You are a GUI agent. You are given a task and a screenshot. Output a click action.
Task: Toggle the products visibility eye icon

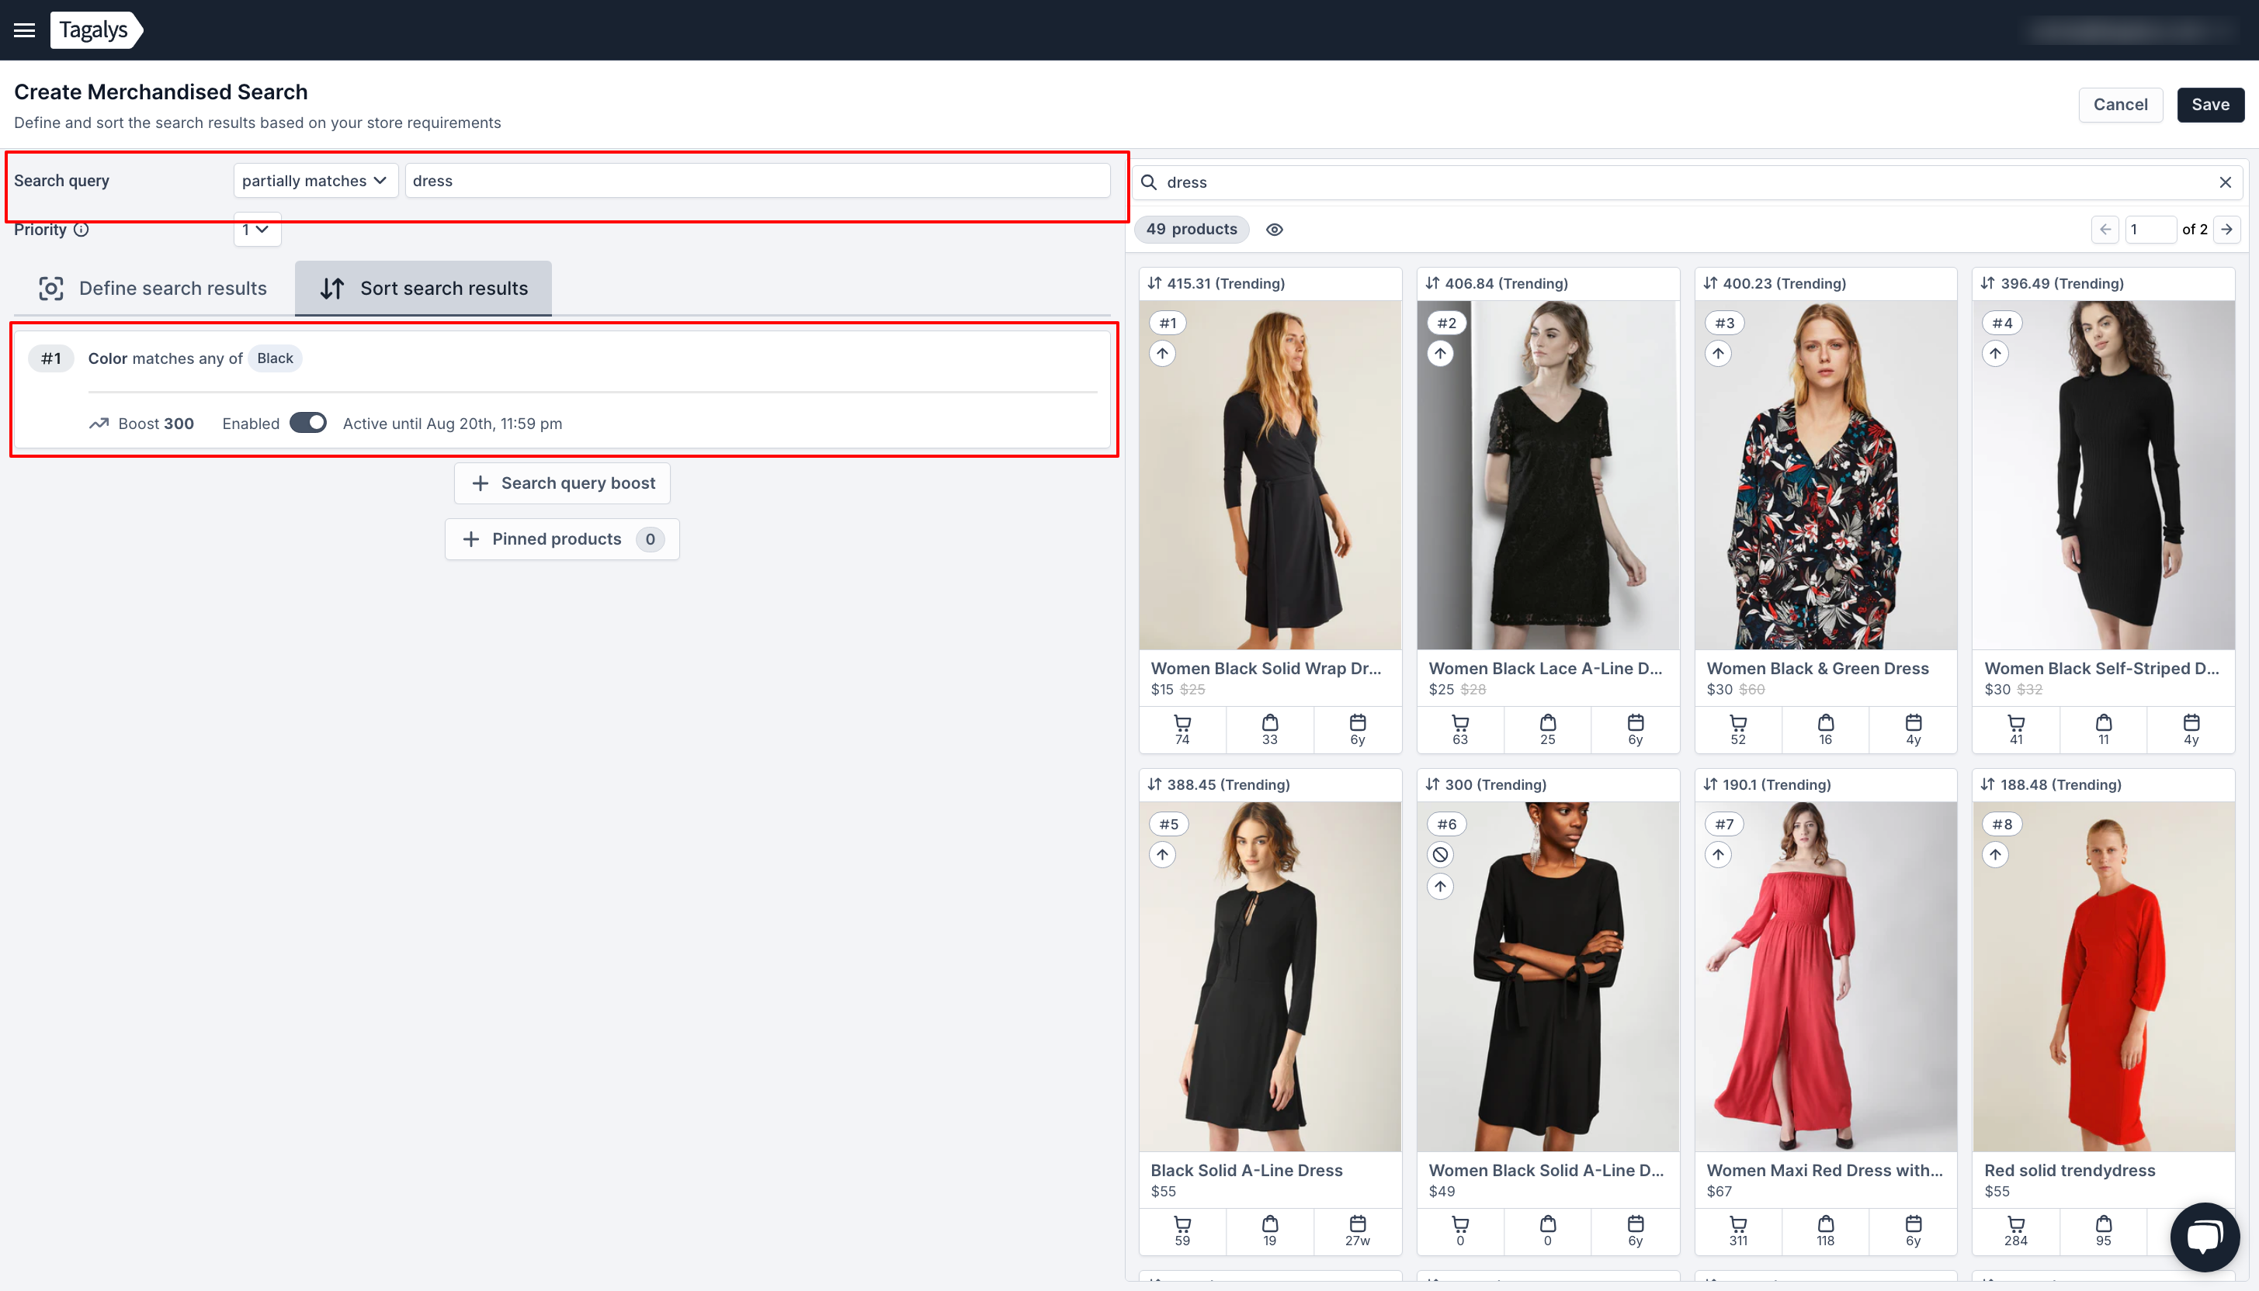tap(1275, 230)
